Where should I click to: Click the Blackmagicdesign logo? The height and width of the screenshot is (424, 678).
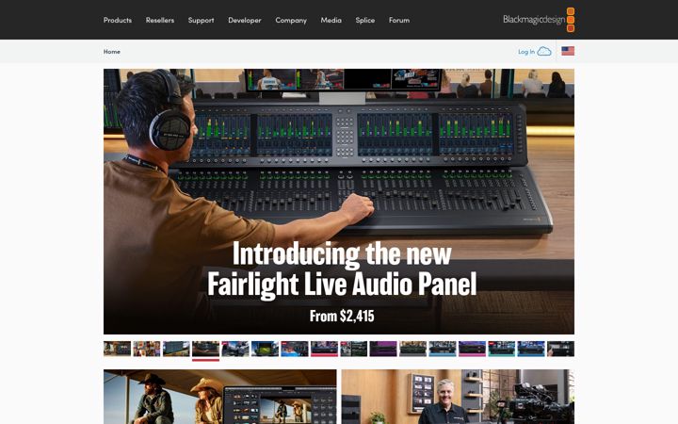click(x=539, y=20)
